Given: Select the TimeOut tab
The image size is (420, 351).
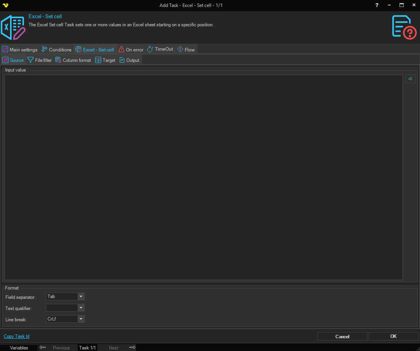Looking at the screenshot, I should tap(160, 49).
